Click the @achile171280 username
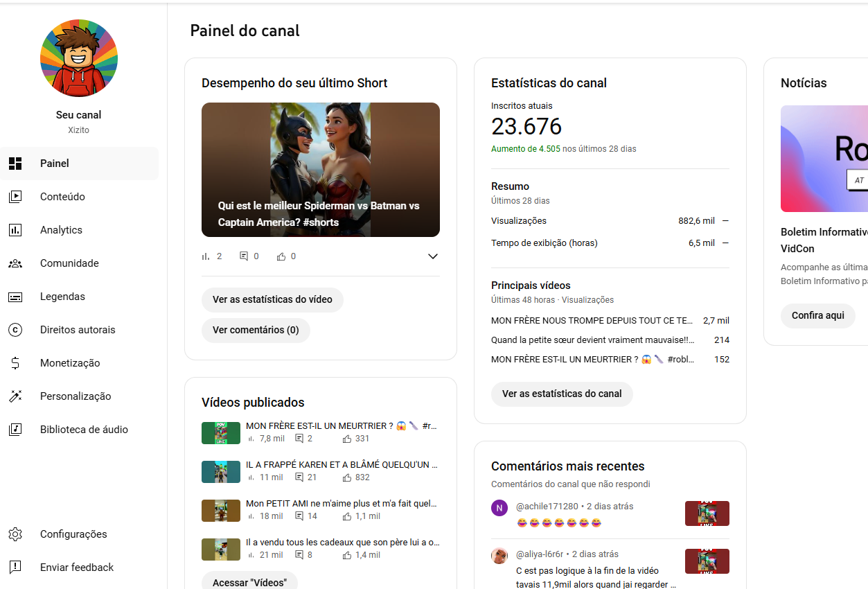 click(547, 507)
